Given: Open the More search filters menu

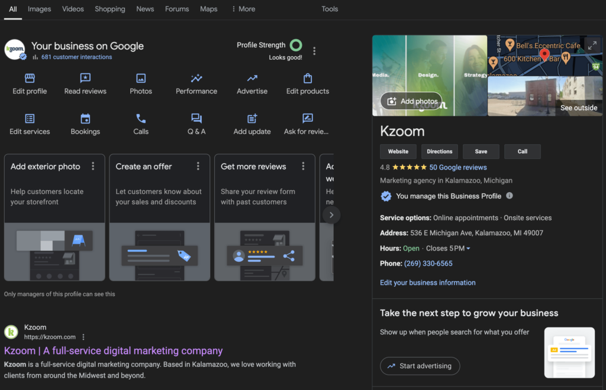Looking at the screenshot, I should [x=243, y=9].
